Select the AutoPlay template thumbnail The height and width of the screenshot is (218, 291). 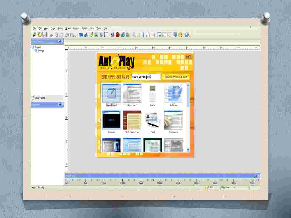pyautogui.click(x=173, y=93)
